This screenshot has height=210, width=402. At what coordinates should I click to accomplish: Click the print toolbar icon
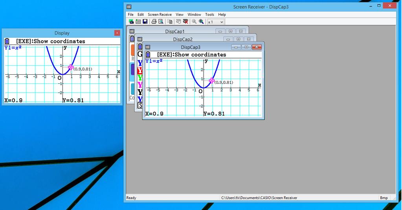tap(154, 22)
